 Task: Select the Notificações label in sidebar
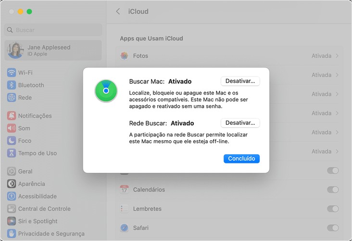click(x=35, y=116)
